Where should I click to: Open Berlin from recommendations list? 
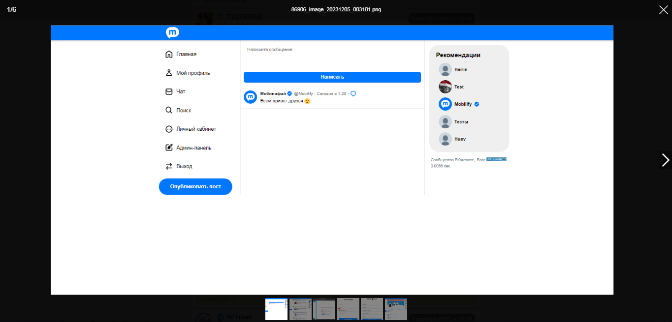[x=460, y=70]
